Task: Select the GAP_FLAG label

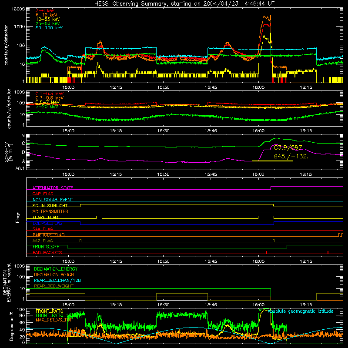Action: point(43,194)
